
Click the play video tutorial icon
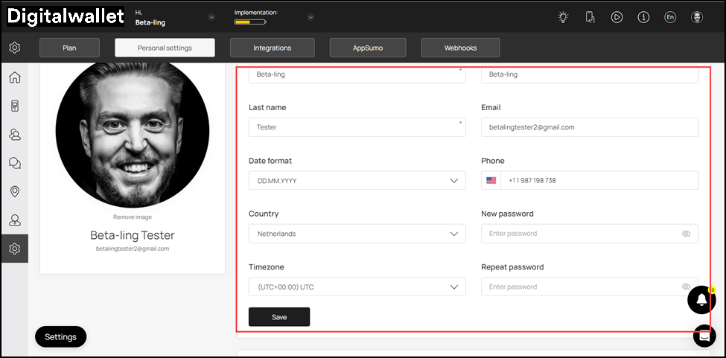617,17
